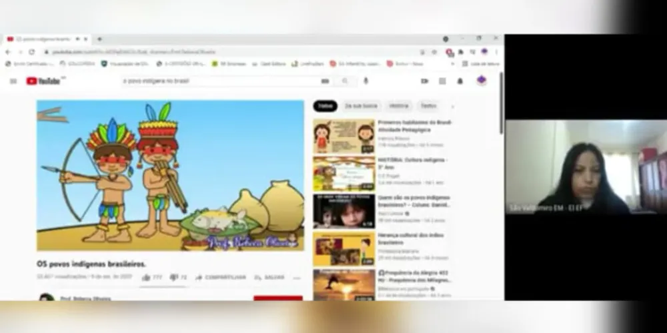667x333 pixels.
Task: Select the 'História' filter chip
Action: pos(399,106)
